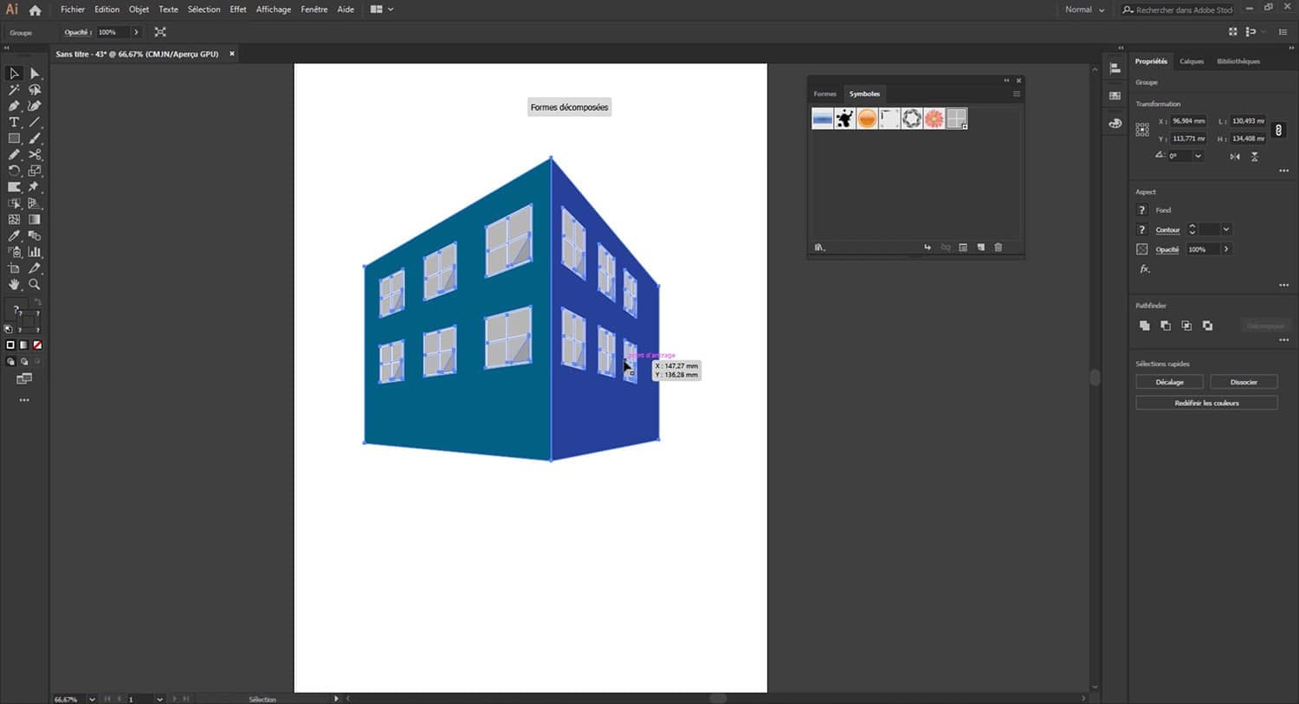Set the Fond color in Aspect section
Image resolution: width=1299 pixels, height=704 pixels.
tap(1141, 210)
